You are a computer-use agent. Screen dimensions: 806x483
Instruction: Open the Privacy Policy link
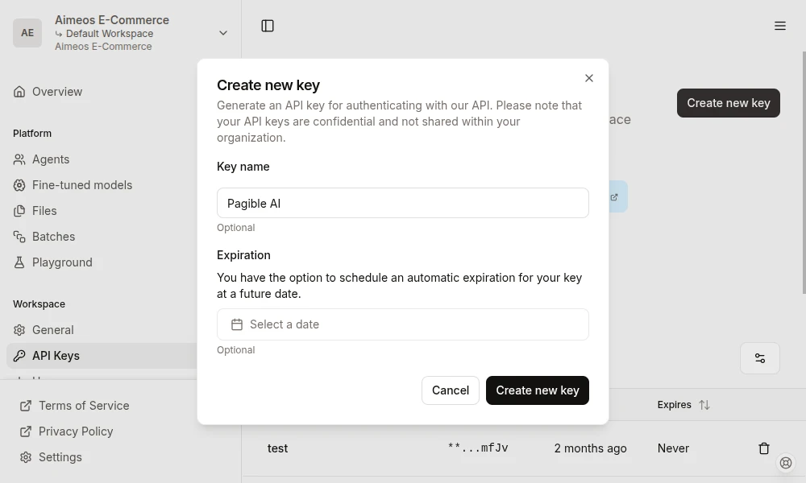[x=76, y=431]
